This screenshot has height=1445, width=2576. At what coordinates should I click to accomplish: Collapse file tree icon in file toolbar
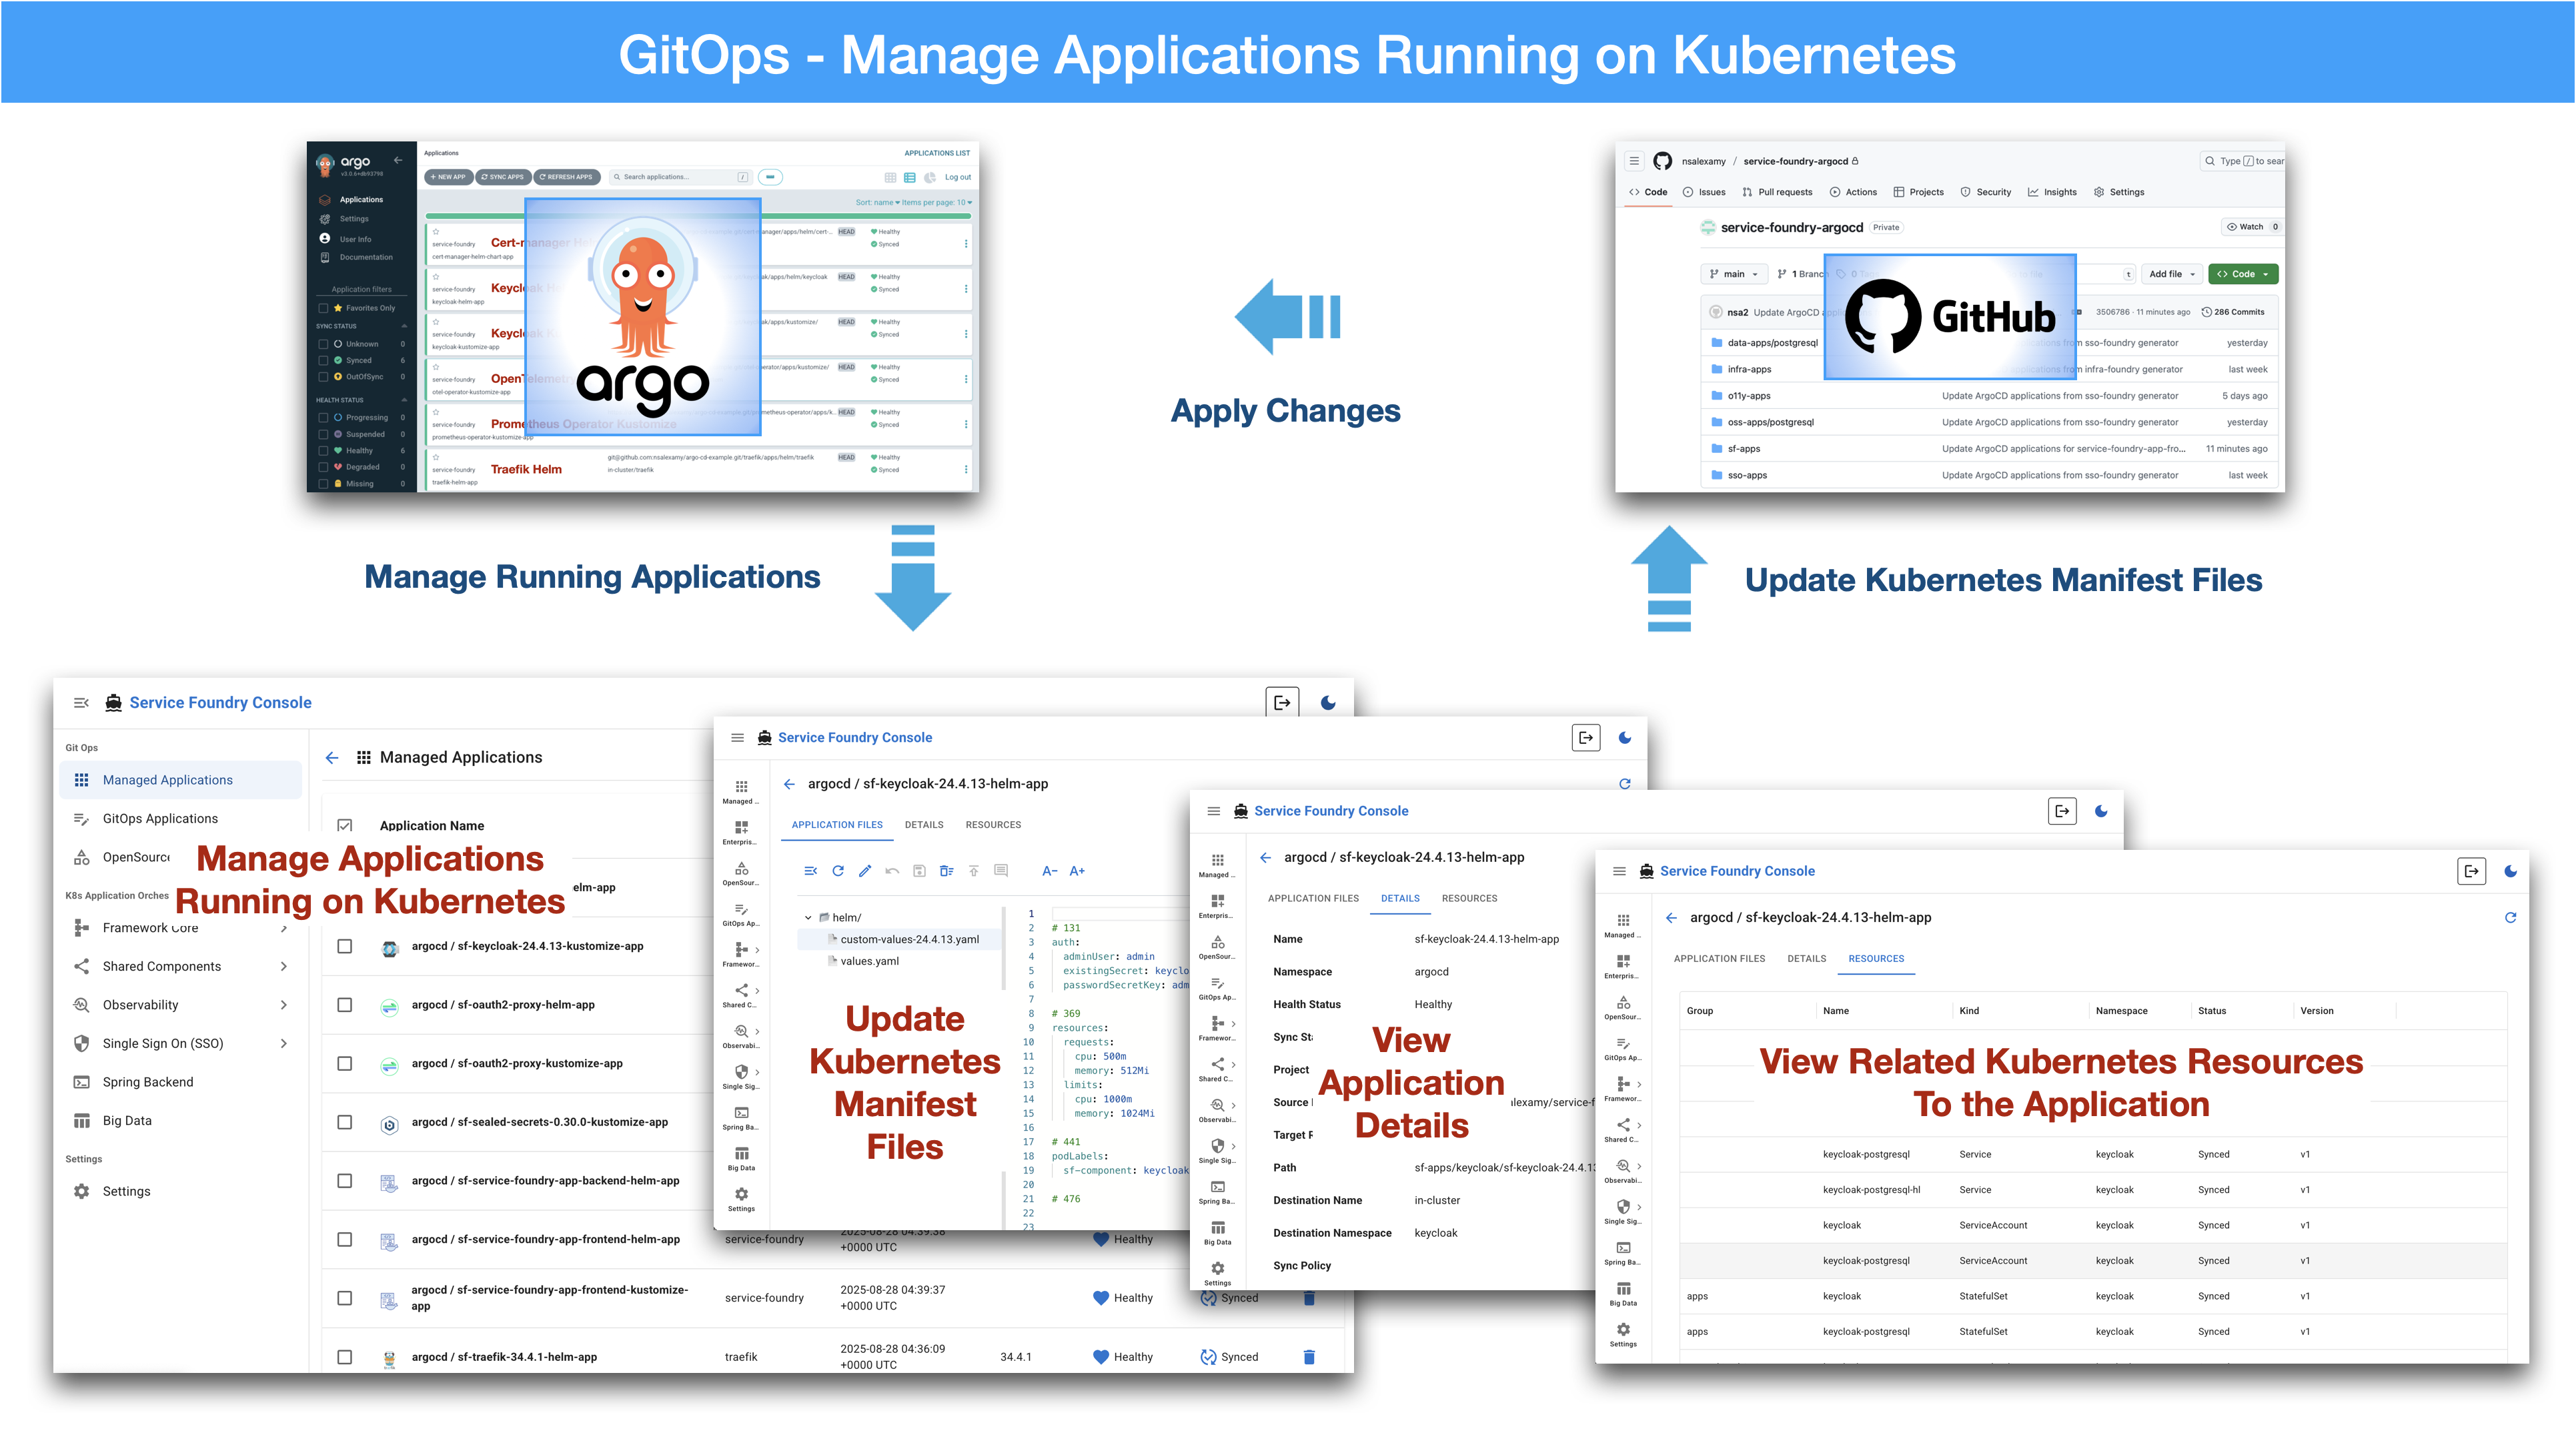point(811,871)
